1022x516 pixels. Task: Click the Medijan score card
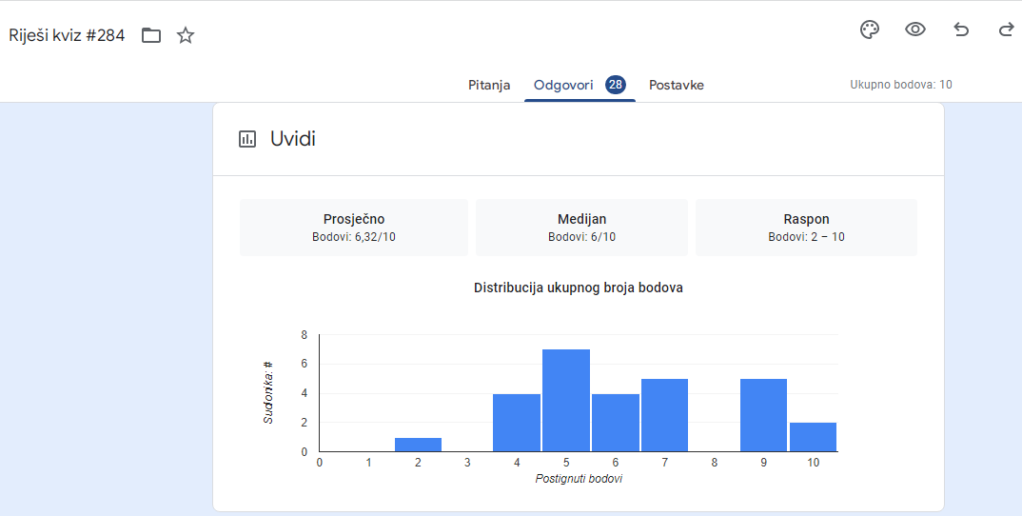click(x=581, y=228)
